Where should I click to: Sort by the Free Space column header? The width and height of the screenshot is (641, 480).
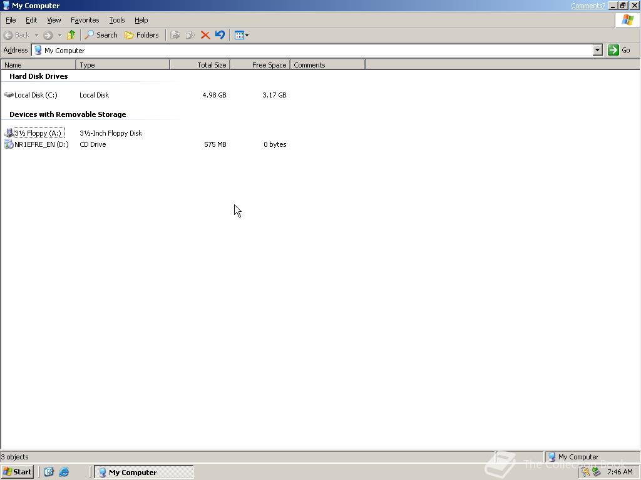click(260, 65)
